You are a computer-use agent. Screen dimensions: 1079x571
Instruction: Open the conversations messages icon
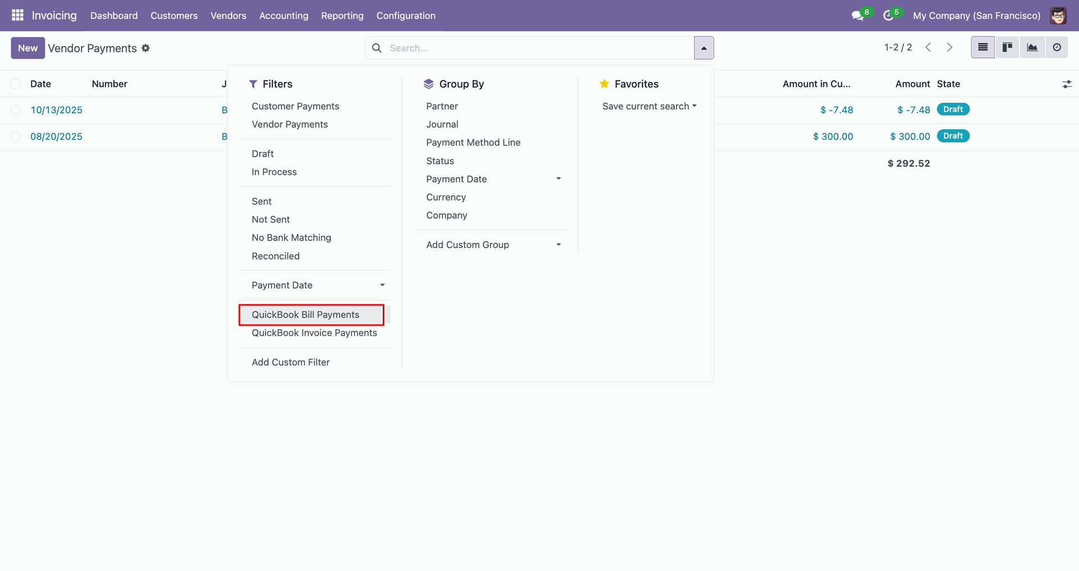click(x=857, y=16)
